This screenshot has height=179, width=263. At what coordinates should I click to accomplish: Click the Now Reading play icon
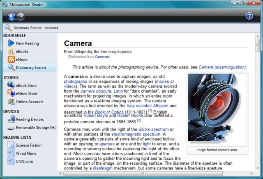click(x=11, y=43)
